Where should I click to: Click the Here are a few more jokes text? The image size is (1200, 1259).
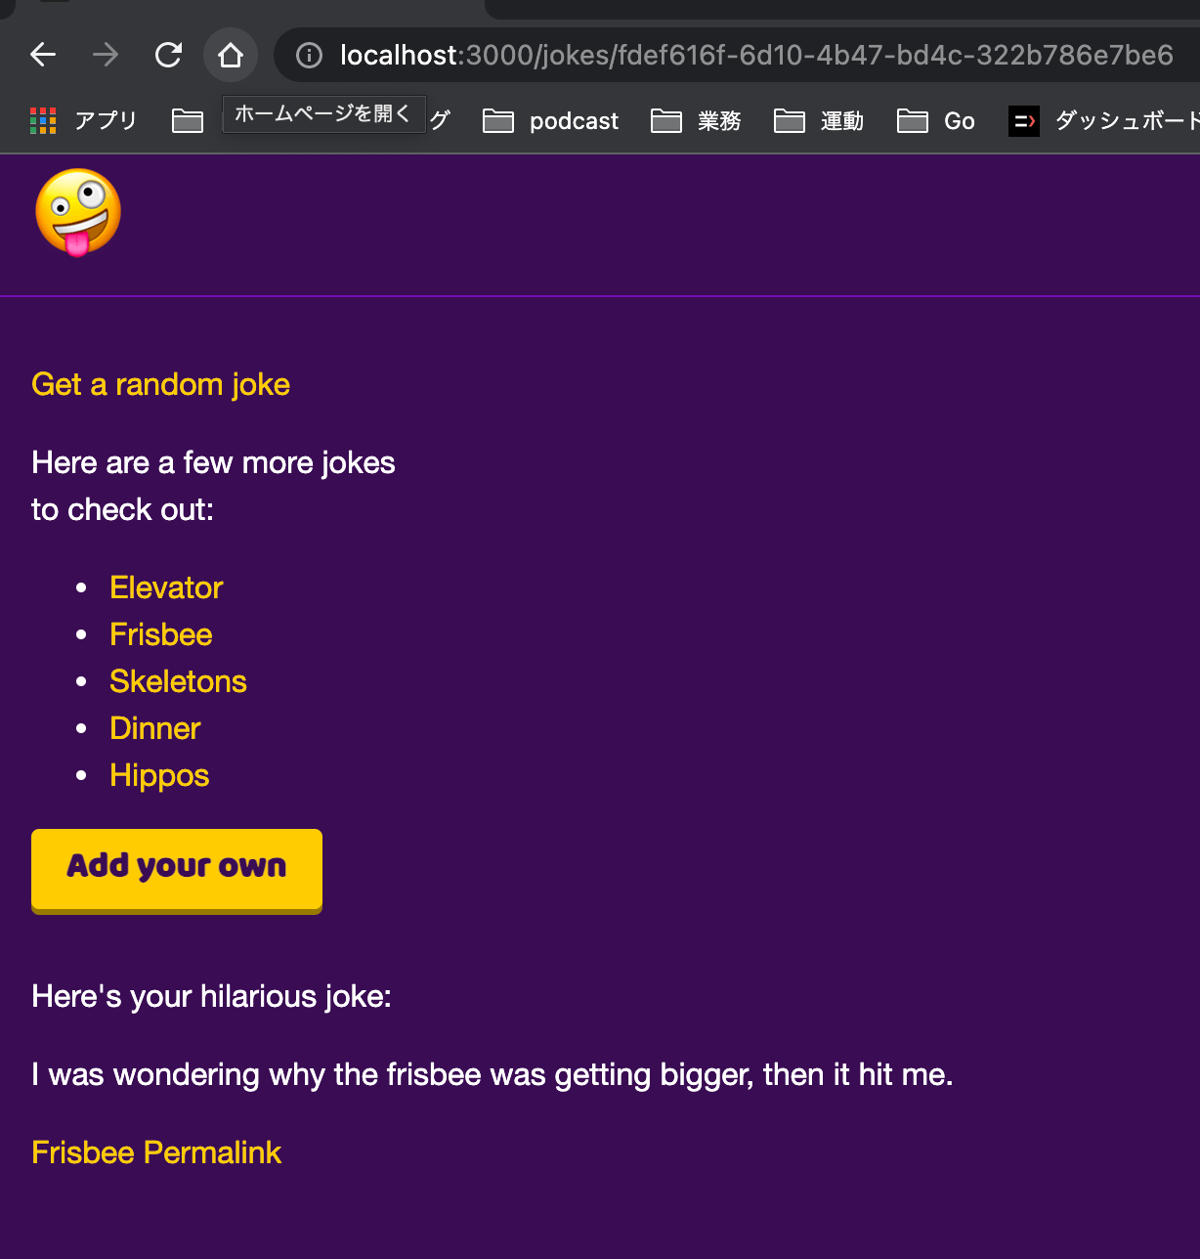point(213,486)
